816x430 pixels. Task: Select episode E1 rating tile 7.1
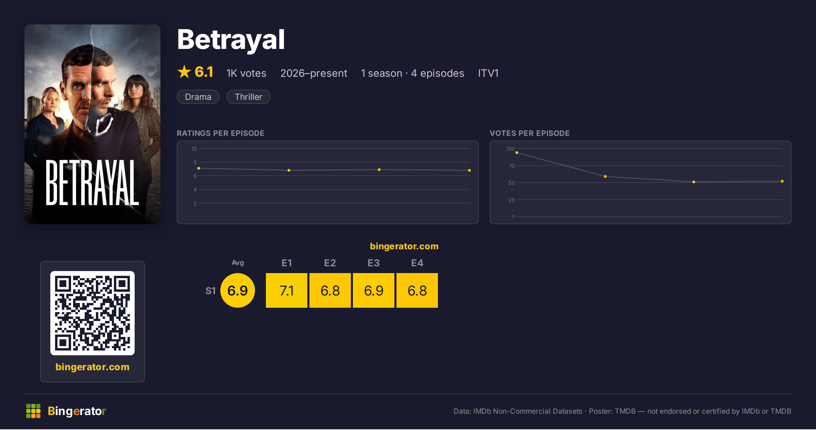[x=287, y=291]
